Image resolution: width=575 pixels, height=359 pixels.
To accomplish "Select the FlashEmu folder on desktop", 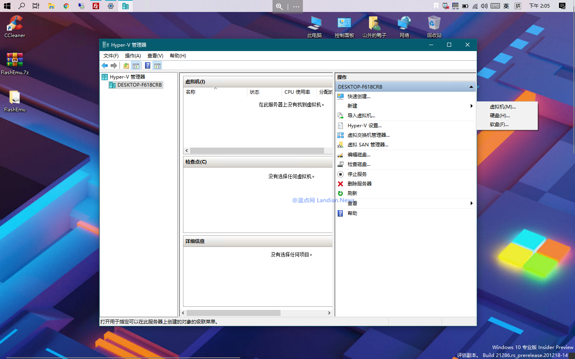I will pyautogui.click(x=15, y=101).
